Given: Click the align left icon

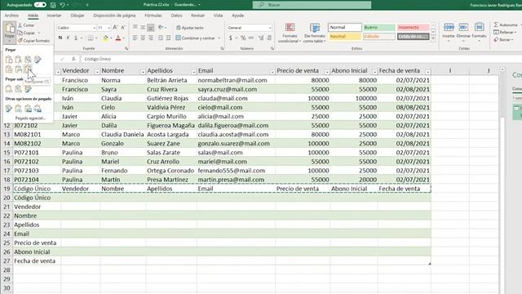Looking at the screenshot, I should 135,38.
